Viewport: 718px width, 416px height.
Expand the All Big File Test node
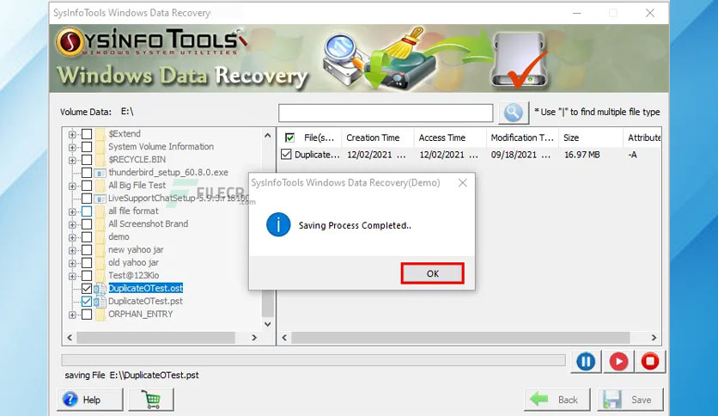click(x=72, y=186)
